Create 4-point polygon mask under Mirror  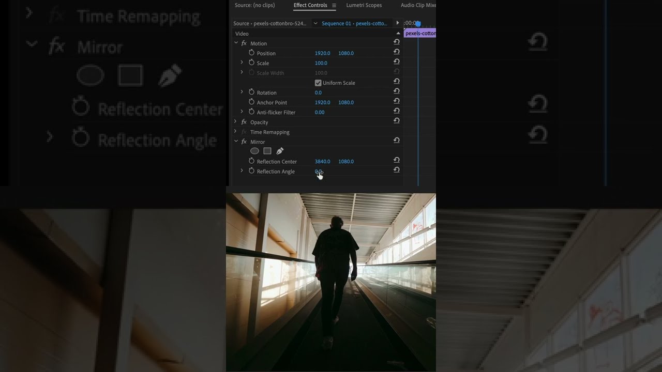click(267, 151)
